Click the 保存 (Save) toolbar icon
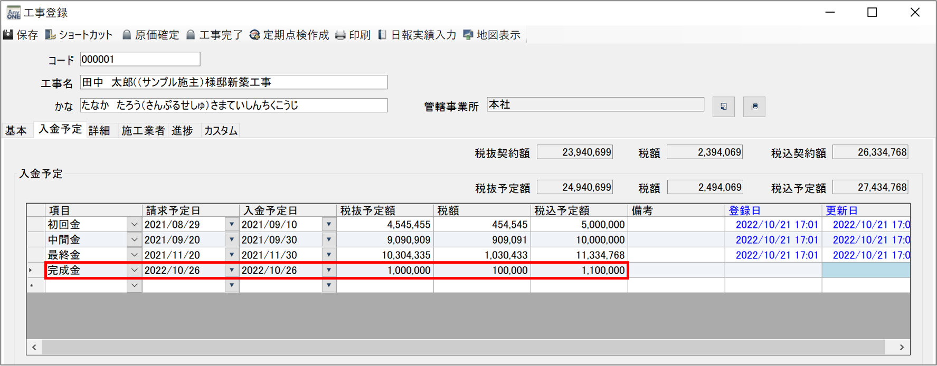 9,35
